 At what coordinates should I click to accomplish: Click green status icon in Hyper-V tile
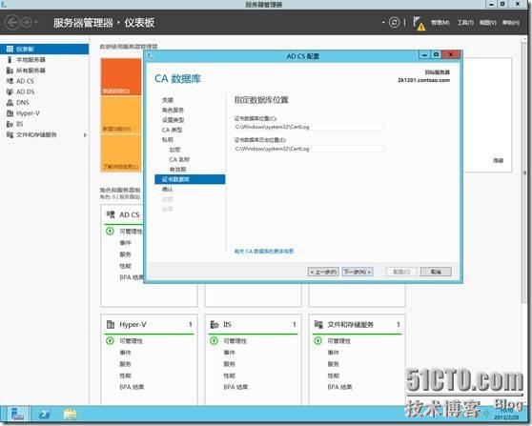[x=110, y=340]
